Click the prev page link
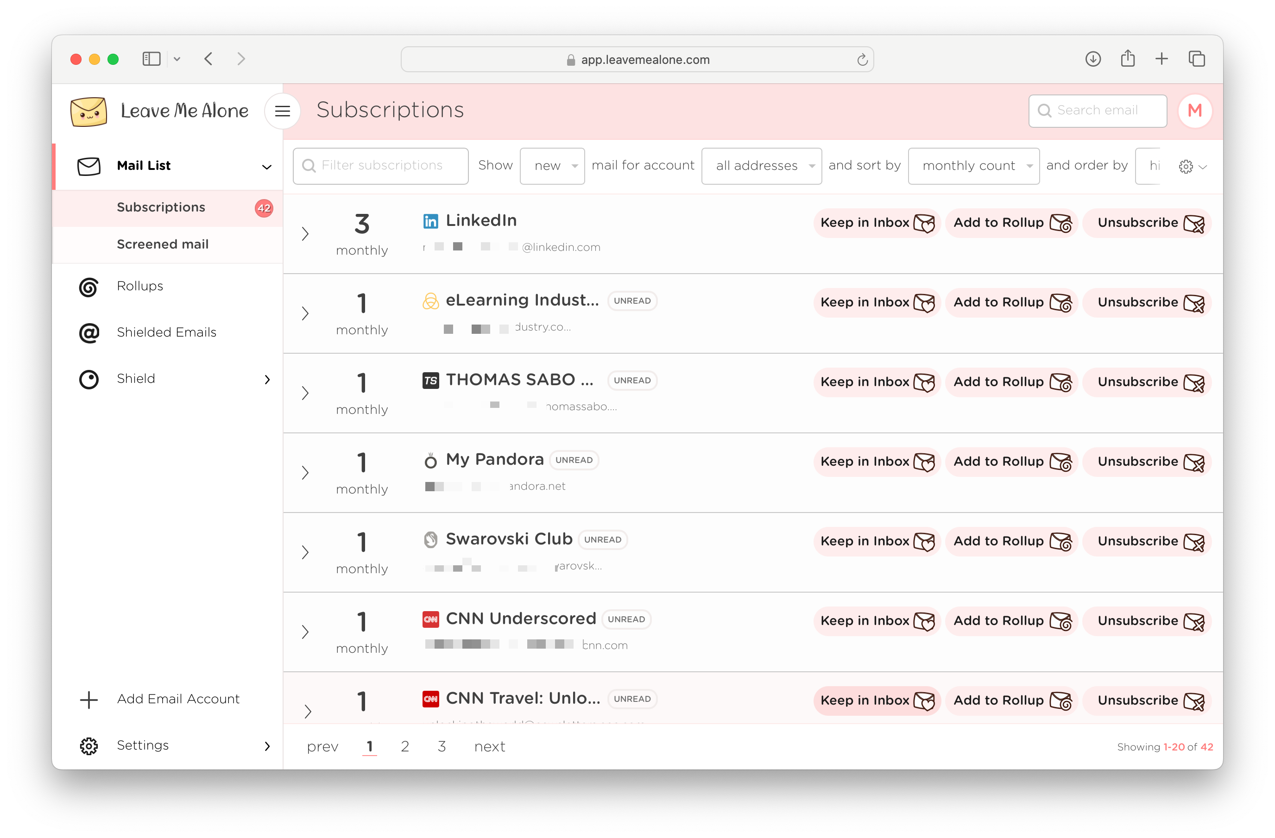1275x838 pixels. 322,747
